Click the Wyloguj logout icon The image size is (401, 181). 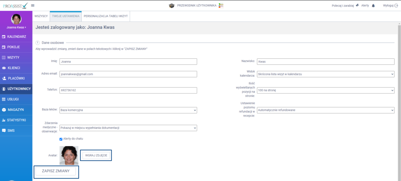396,5
